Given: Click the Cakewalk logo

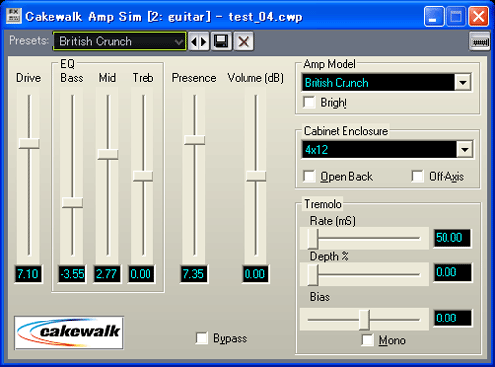Looking at the screenshot, I should click(68, 332).
